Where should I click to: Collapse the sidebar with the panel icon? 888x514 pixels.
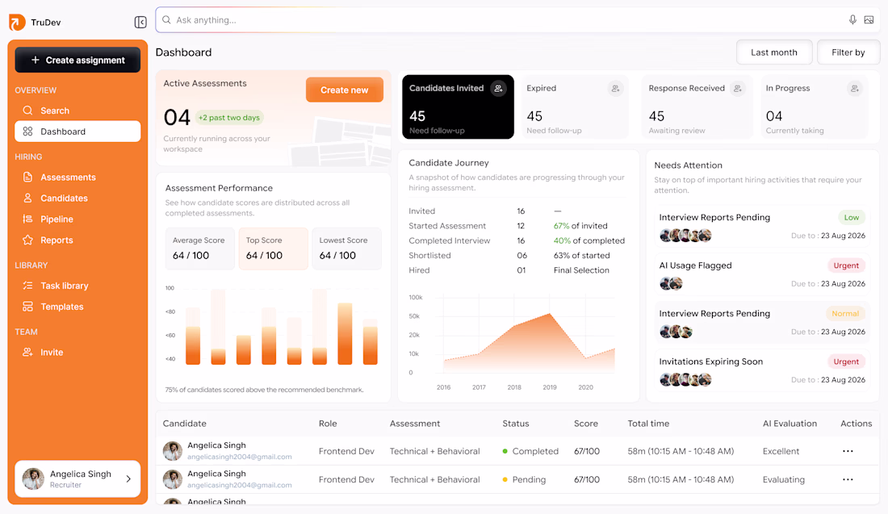[x=140, y=22]
